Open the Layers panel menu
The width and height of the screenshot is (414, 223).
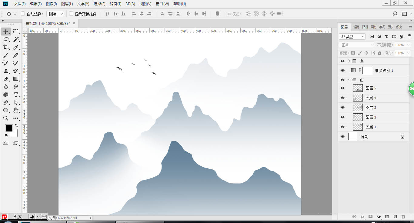(x=410, y=27)
